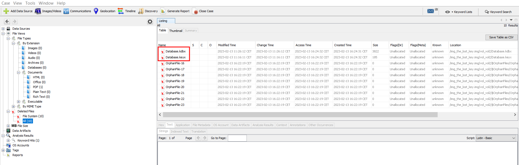This screenshot has height=165, width=519.
Task: Open the listing tab dropdown arrow
Action: tap(511, 20)
